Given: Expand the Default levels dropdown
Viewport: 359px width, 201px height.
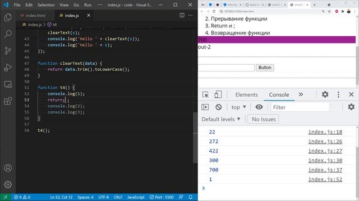Looking at the screenshot, I should click(x=221, y=119).
